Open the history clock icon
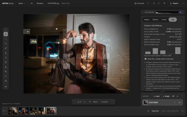187x117 pixels. (x=164, y=3)
